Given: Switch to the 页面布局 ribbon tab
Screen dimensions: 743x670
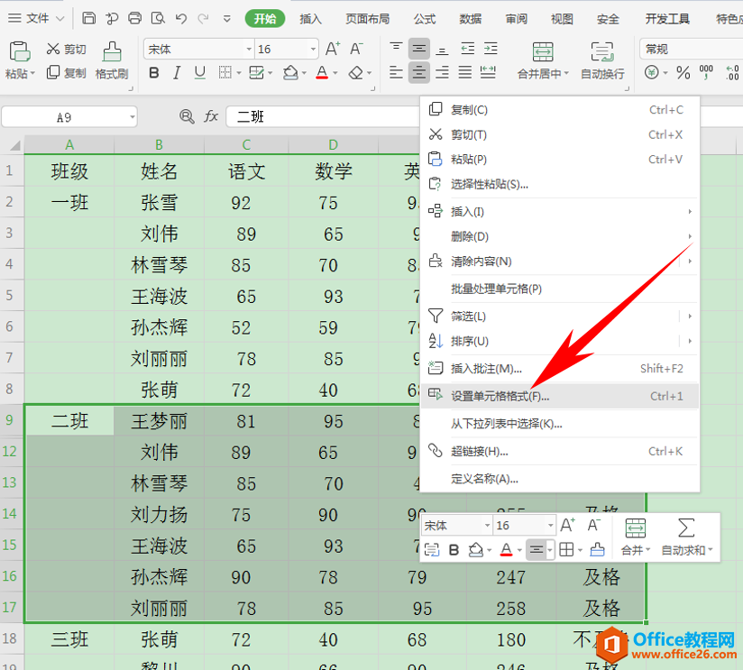Looking at the screenshot, I should pos(367,19).
